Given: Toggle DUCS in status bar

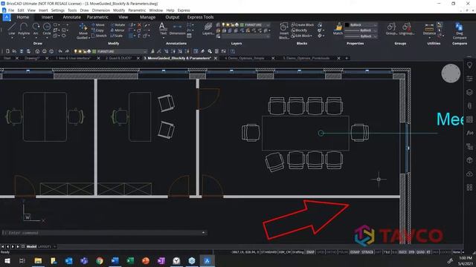Looking at the screenshot, I should (x=402, y=252).
